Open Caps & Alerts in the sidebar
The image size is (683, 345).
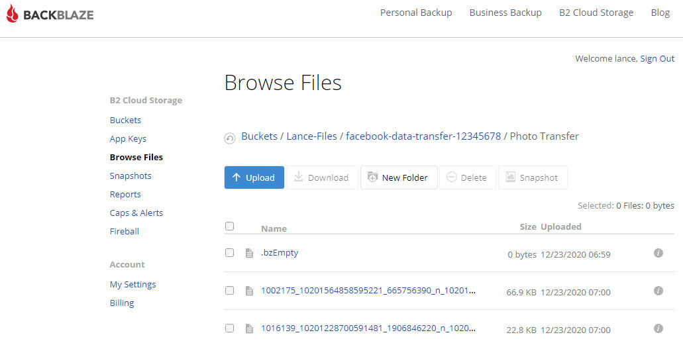(136, 213)
